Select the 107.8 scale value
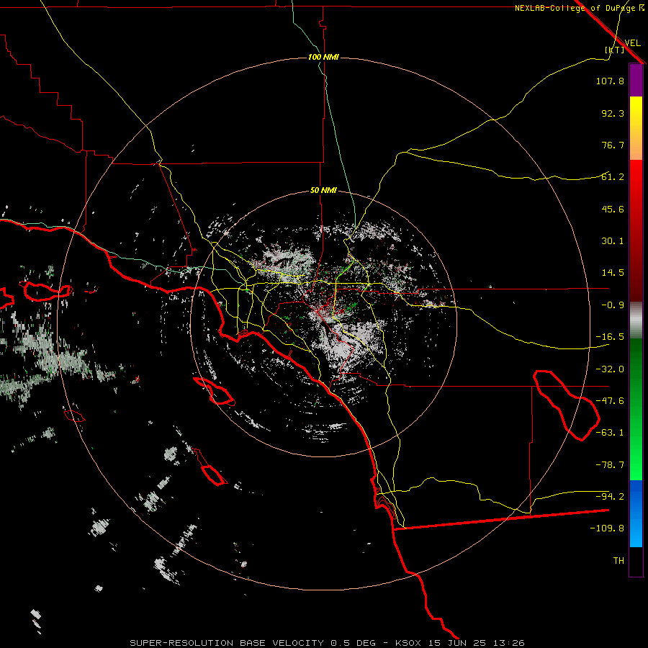 pyautogui.click(x=610, y=81)
